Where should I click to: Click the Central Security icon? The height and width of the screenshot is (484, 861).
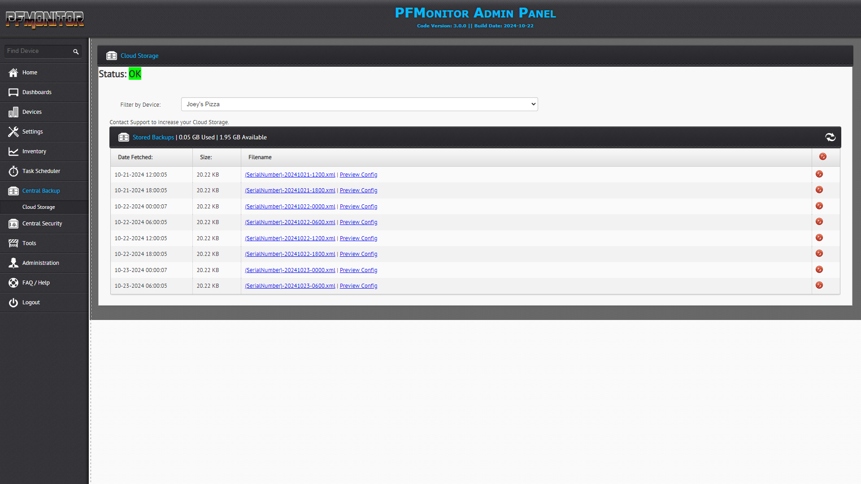pos(13,224)
